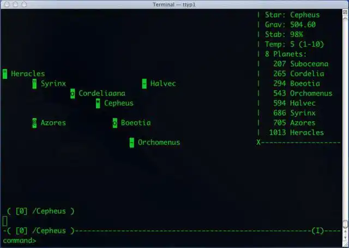Click the split pane icon at top of the scrollbar
Screen dimensions: 349x248
click(345, 12)
